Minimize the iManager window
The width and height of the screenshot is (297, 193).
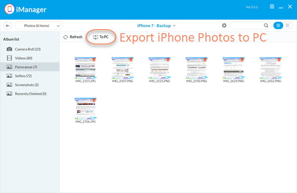click(281, 7)
